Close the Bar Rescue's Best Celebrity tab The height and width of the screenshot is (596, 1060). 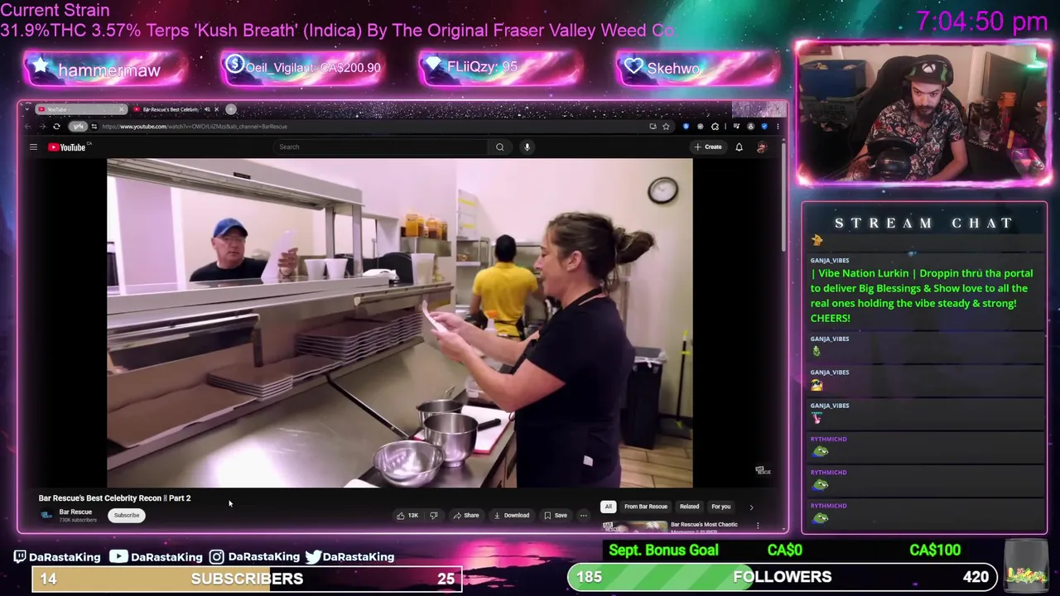217,109
